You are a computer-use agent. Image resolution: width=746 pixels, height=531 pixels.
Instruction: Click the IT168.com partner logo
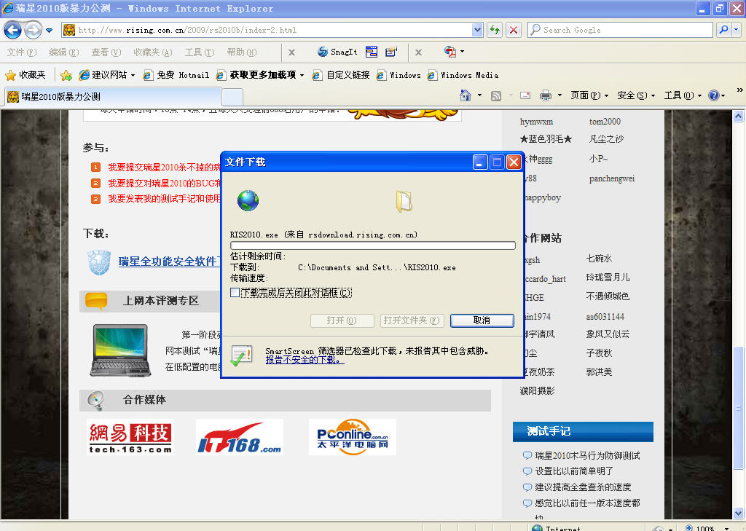click(239, 437)
